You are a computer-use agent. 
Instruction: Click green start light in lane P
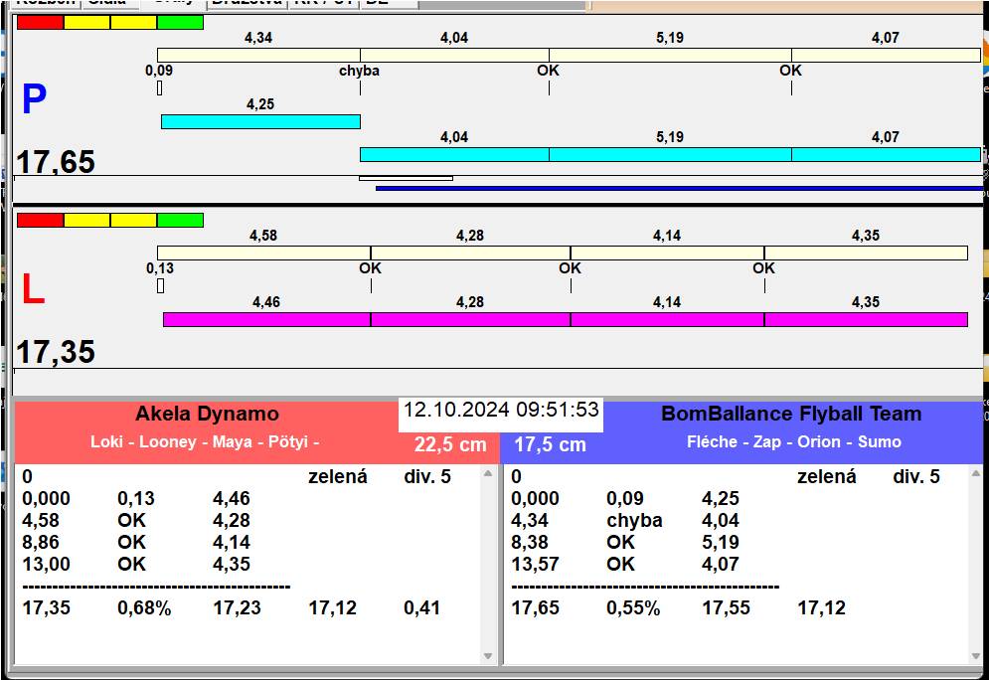pyautogui.click(x=180, y=22)
